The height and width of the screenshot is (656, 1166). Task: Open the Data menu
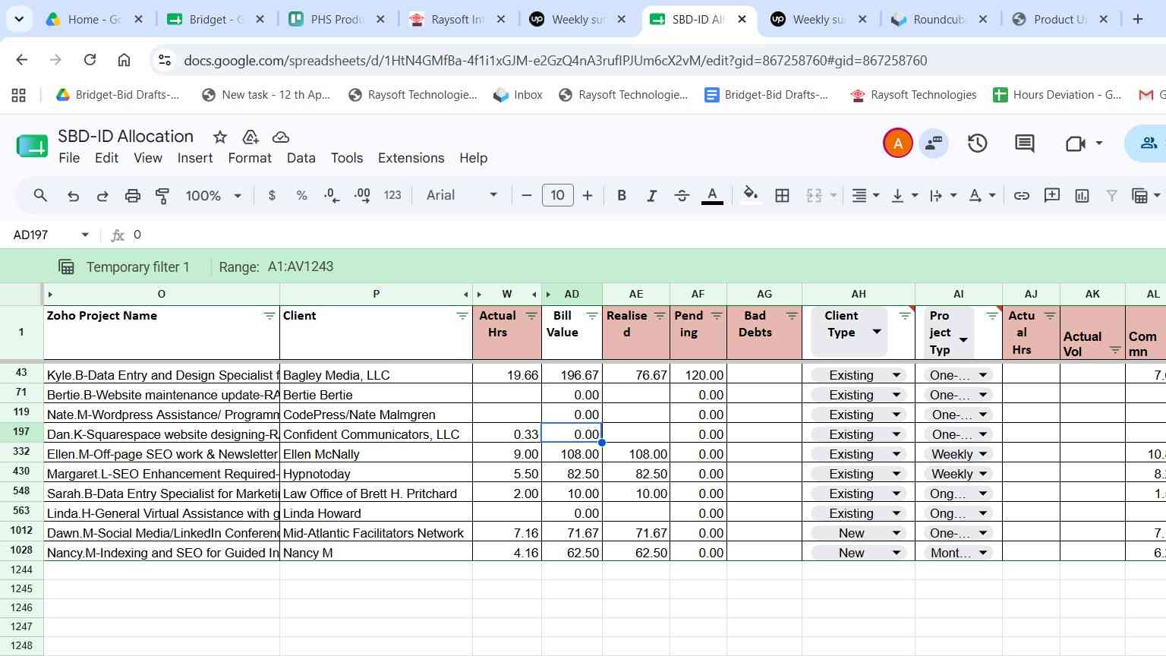pos(301,158)
